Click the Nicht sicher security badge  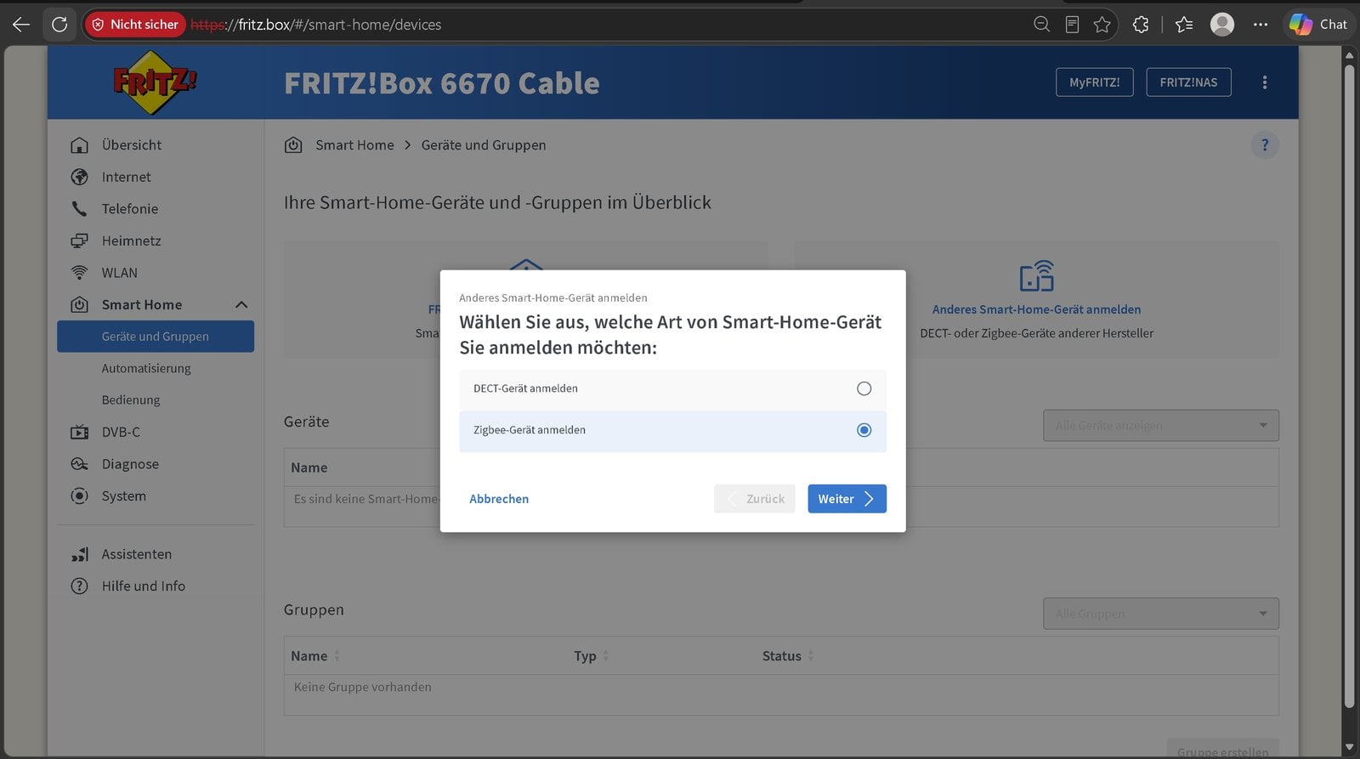point(135,25)
